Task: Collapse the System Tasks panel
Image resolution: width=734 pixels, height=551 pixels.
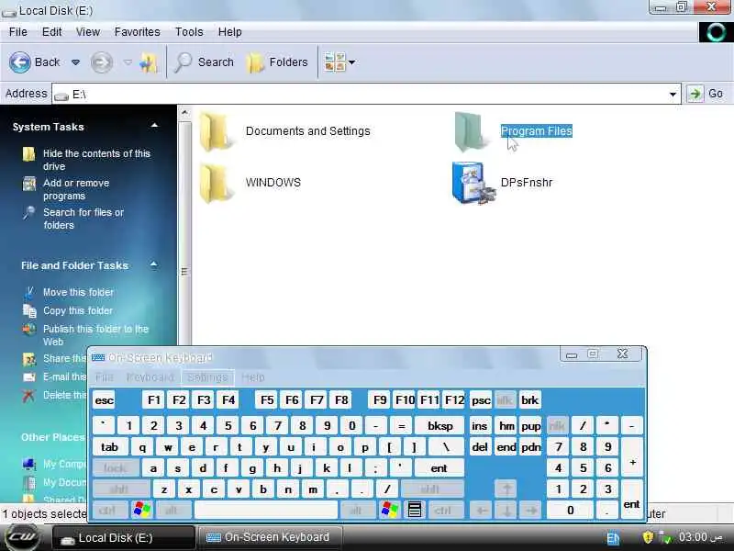Action: click(154, 126)
